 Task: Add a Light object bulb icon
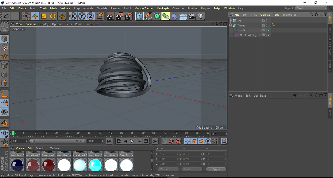(x=201, y=16)
